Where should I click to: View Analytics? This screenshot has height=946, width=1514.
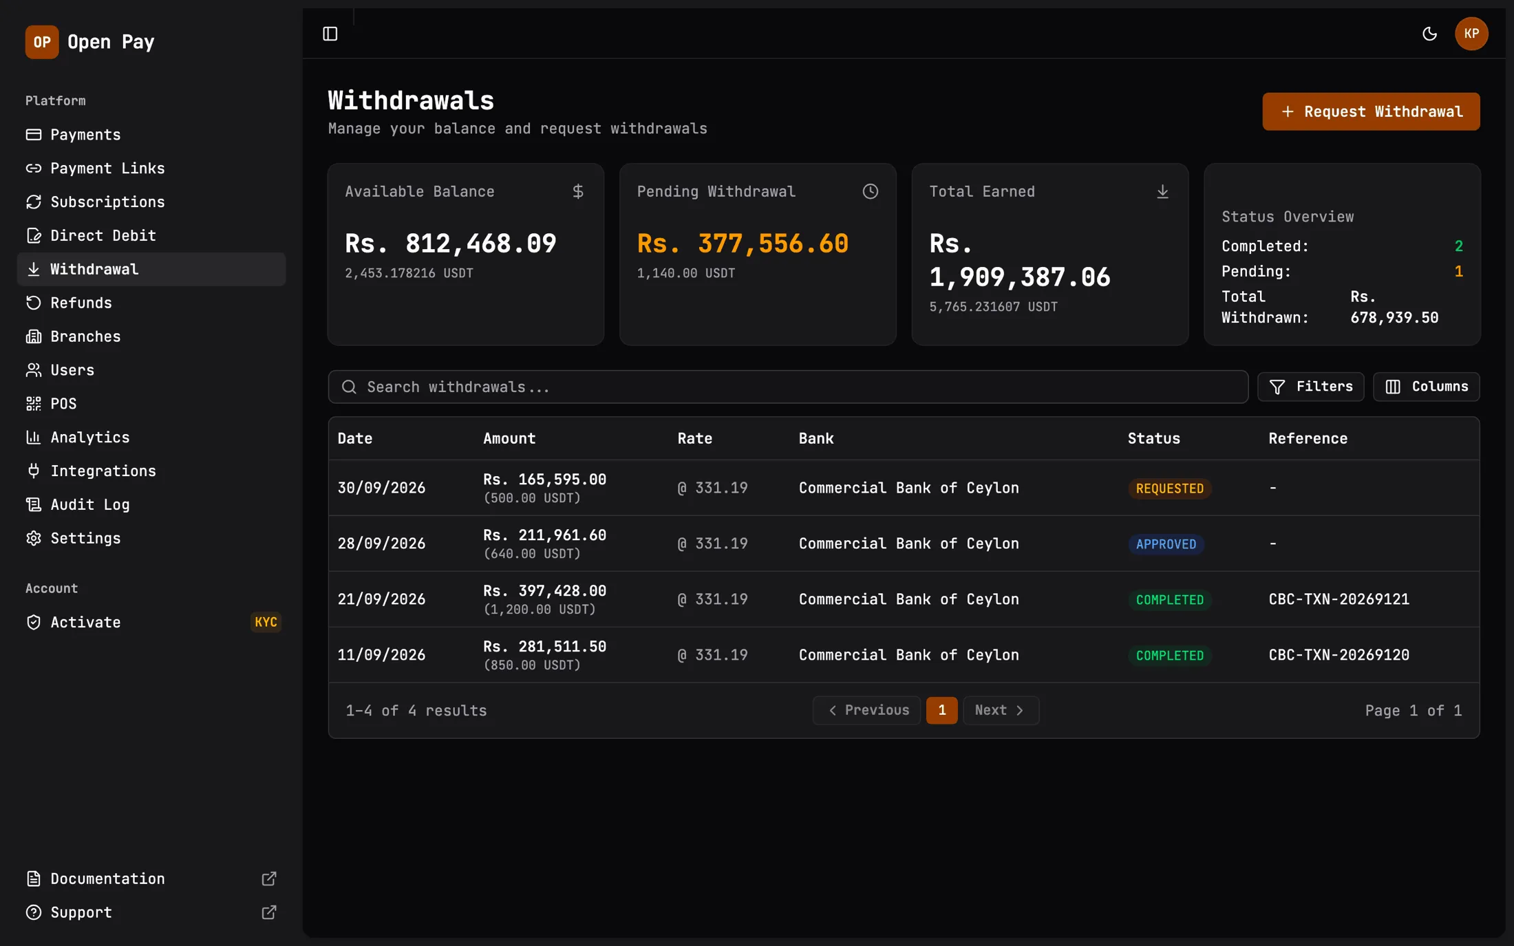tap(151, 438)
